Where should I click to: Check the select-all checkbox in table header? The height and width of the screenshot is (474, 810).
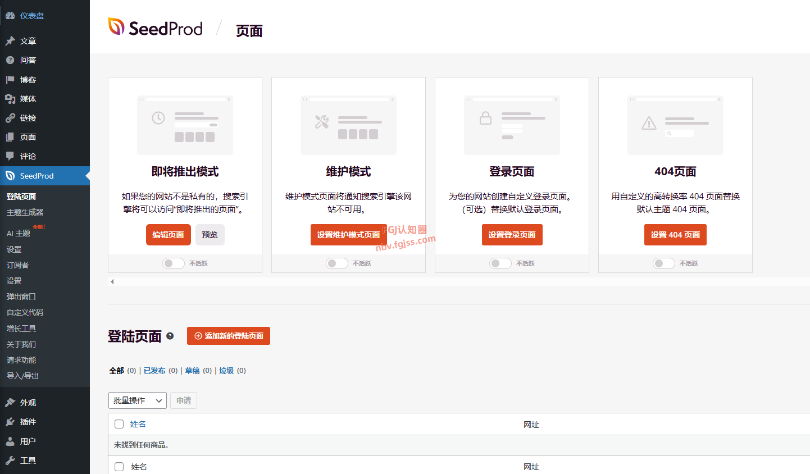click(119, 424)
